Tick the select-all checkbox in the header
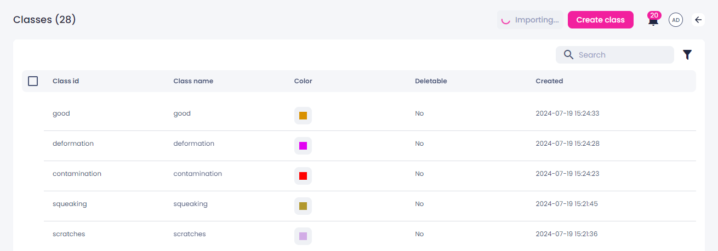 (x=33, y=81)
